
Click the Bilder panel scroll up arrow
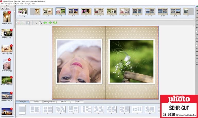(14, 11)
